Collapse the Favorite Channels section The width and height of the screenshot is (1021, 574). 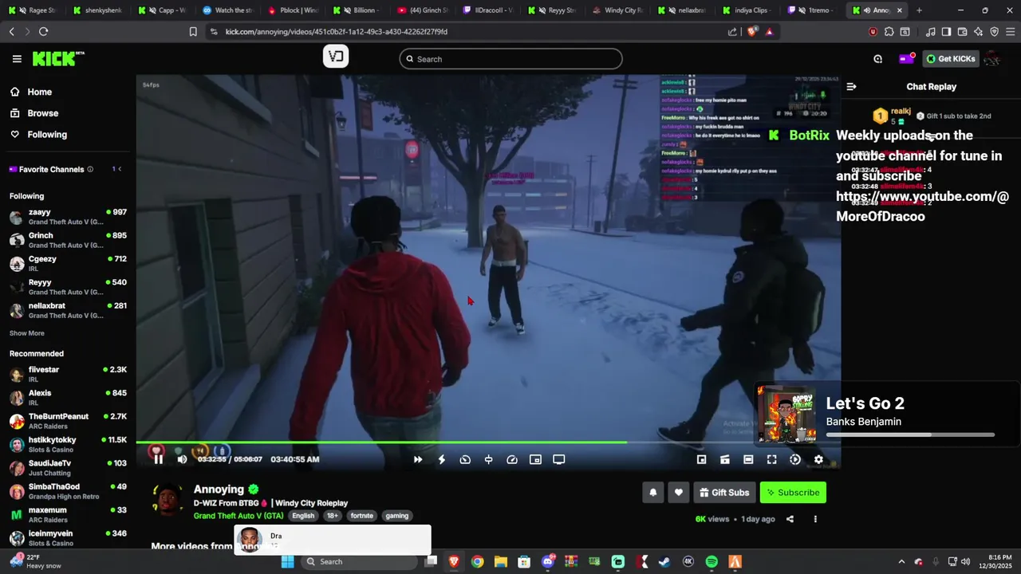point(120,169)
